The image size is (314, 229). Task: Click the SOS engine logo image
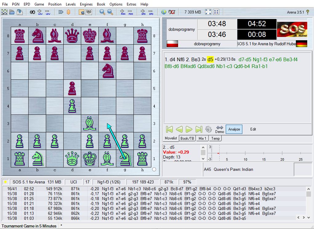(x=292, y=30)
